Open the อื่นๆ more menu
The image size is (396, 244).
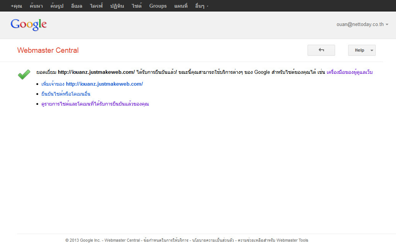point(201,6)
